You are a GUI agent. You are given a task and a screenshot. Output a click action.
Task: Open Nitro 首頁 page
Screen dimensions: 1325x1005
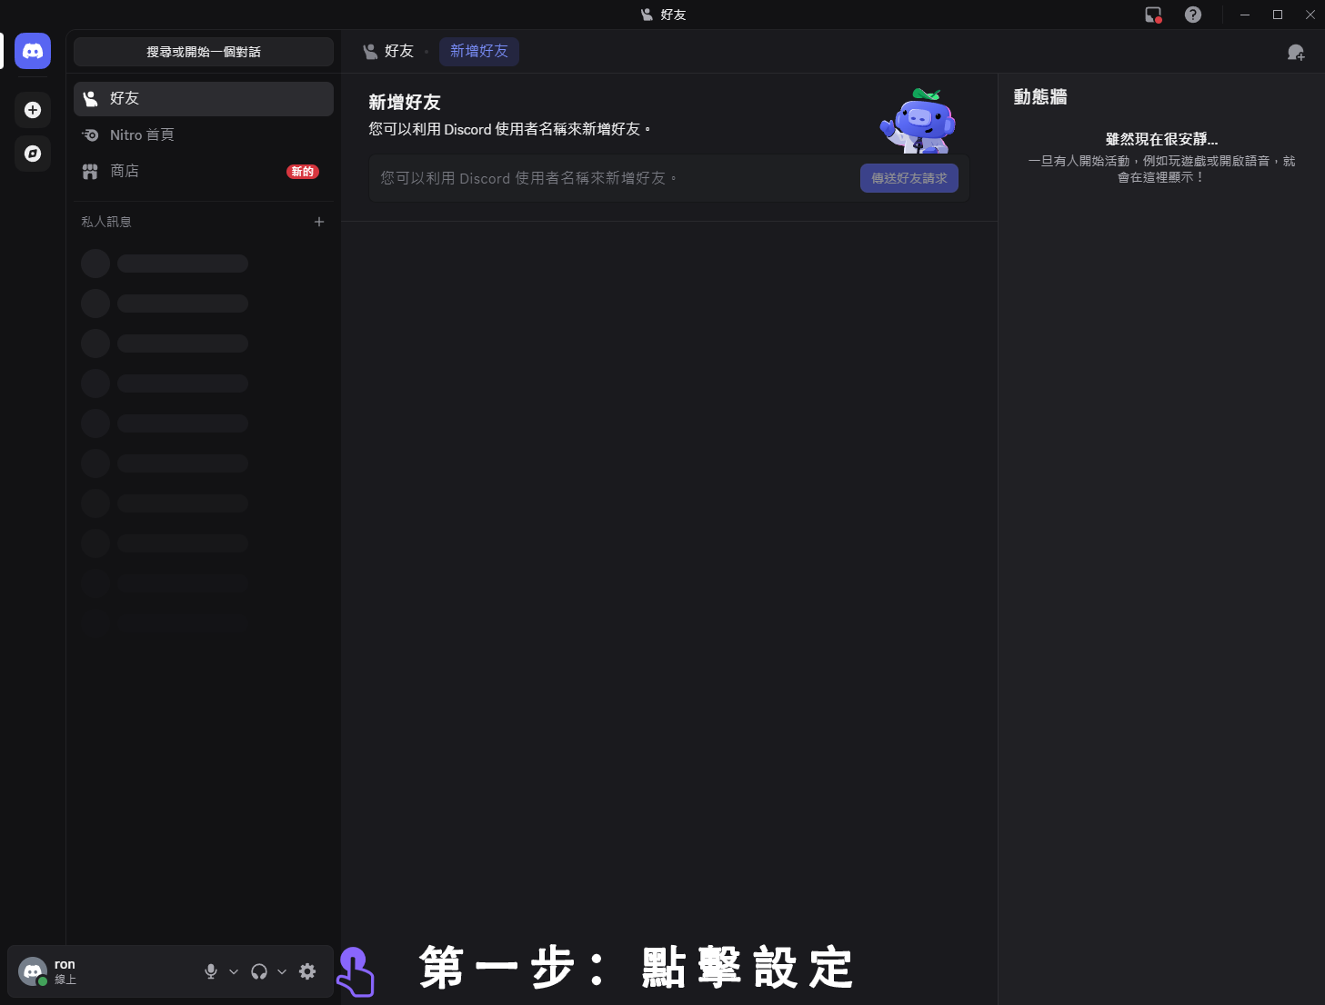(x=204, y=135)
